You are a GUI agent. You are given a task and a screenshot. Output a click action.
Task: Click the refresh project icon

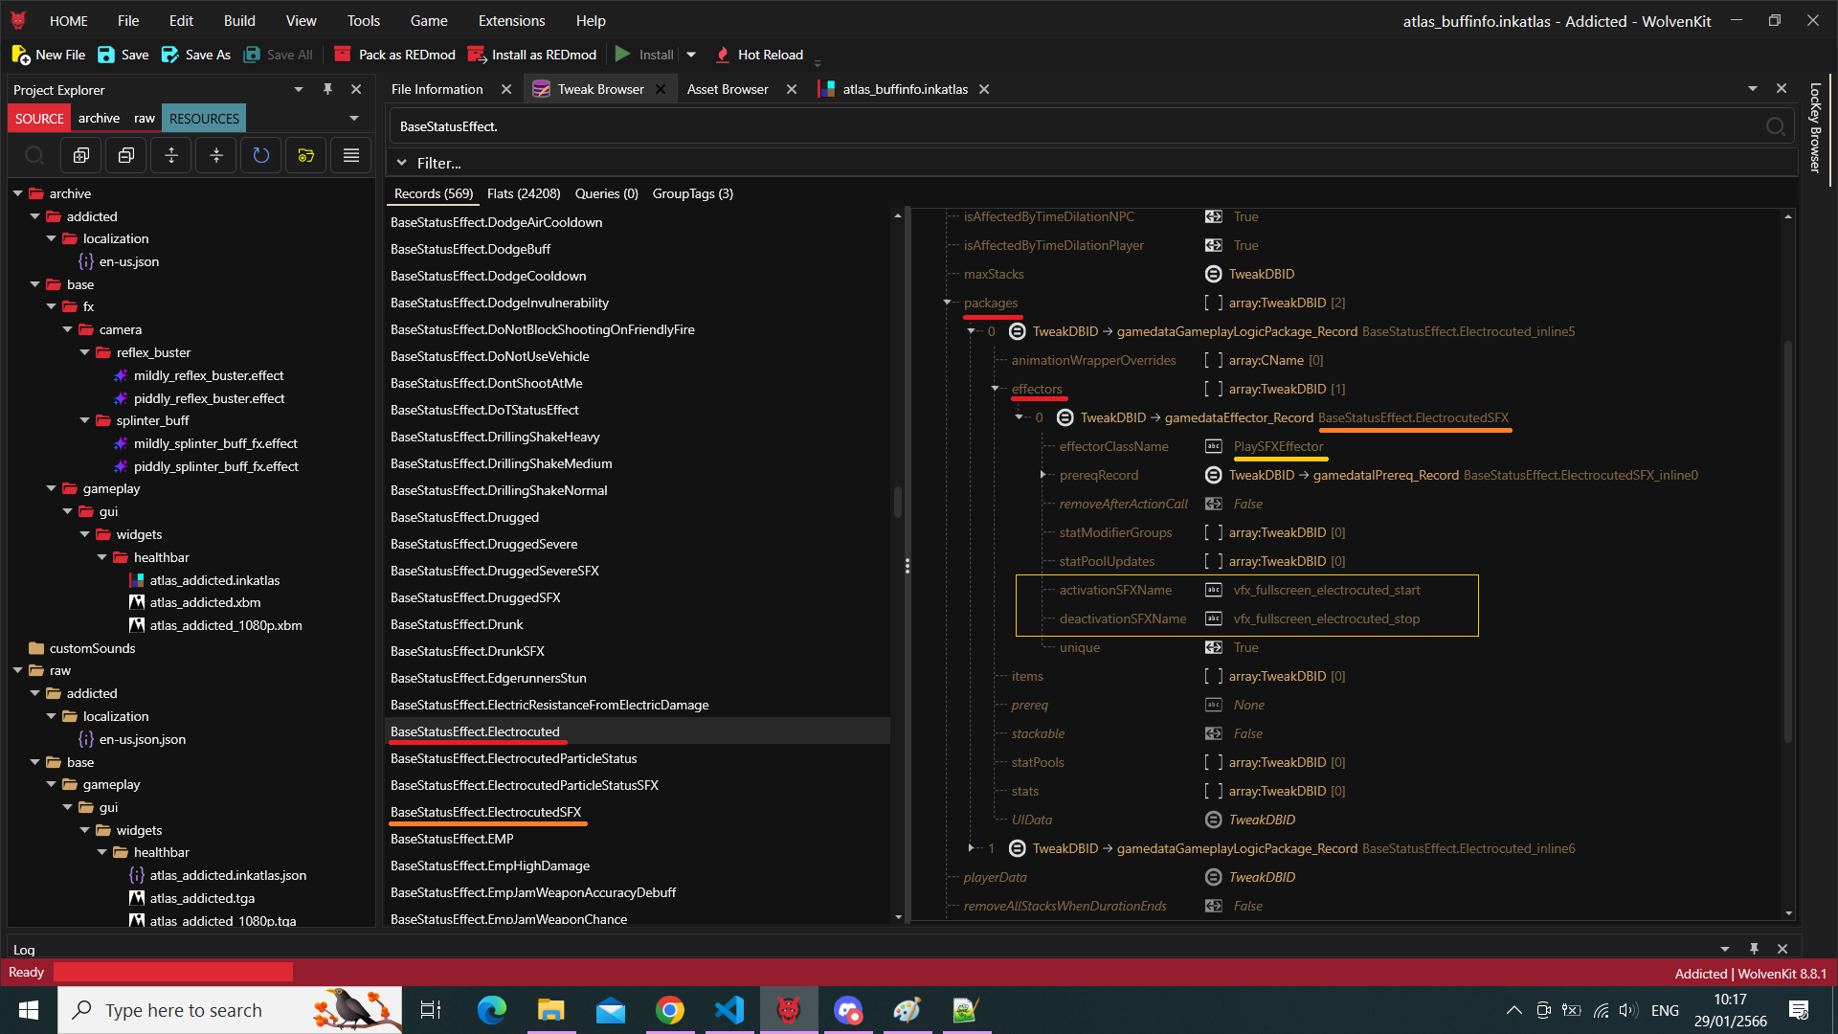[261, 155]
